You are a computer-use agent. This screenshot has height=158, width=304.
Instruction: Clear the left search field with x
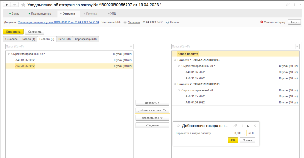coord(131,46)
